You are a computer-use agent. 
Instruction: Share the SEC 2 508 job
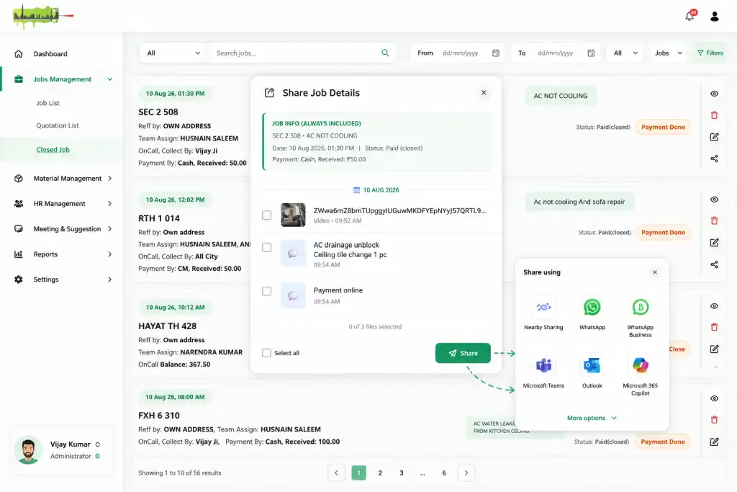pos(714,158)
